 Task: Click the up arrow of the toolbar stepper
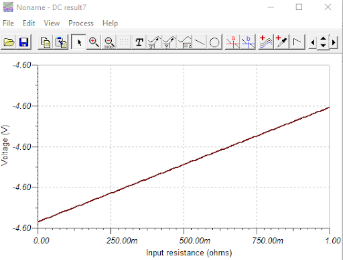(x=323, y=38)
